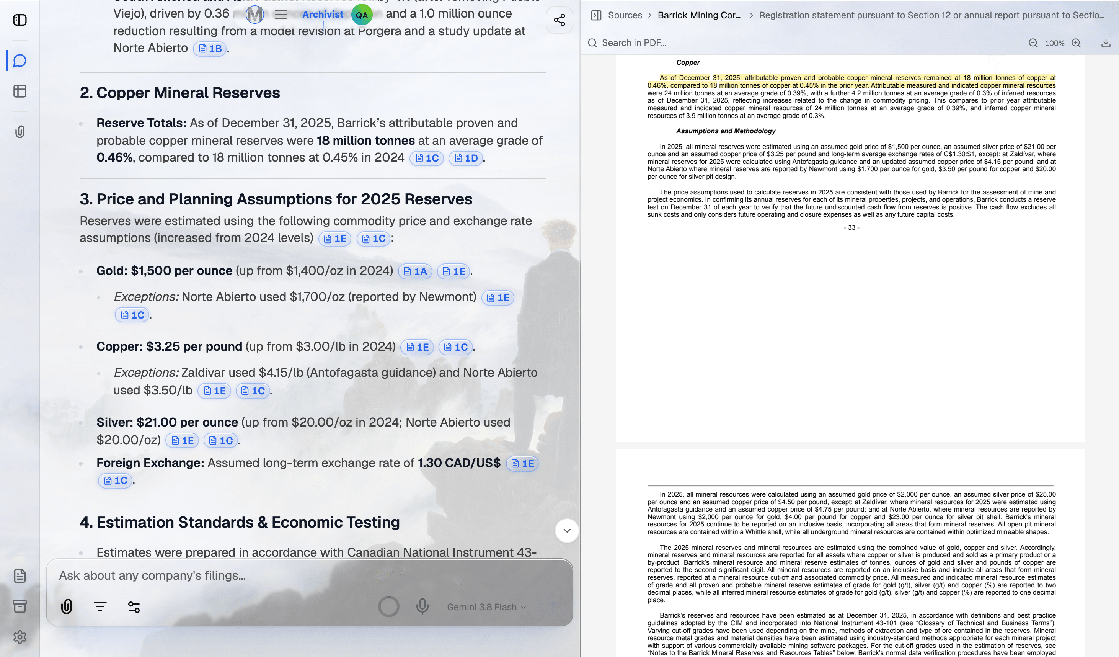Screen dimensions: 1119x657
Task: Jump to bottom with chevron-down button
Action: click(x=567, y=530)
